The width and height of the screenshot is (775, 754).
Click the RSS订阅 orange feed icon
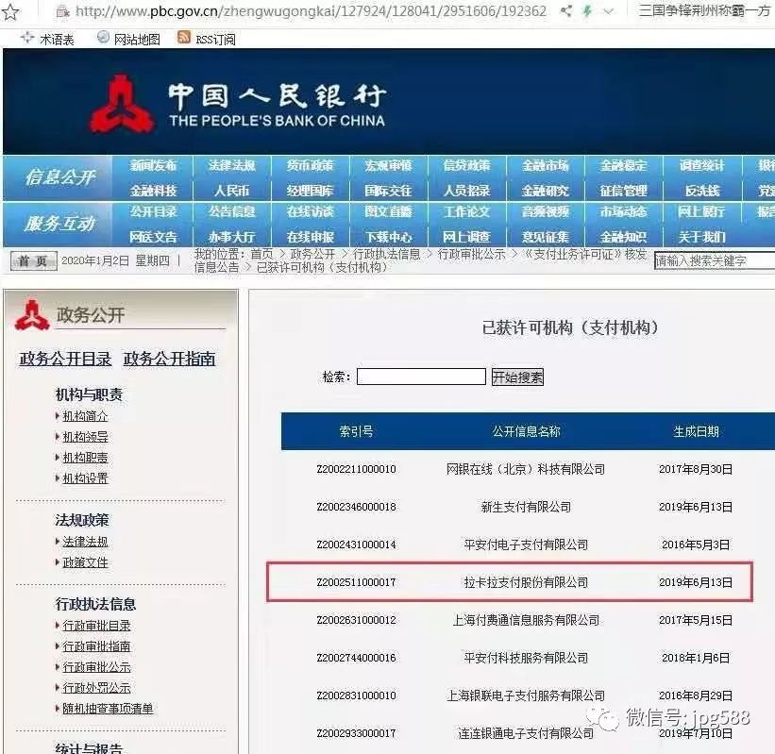tap(184, 38)
